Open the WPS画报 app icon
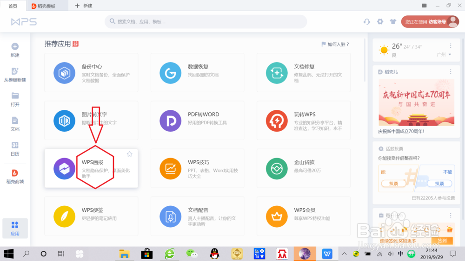This screenshot has width=465, height=261. [x=64, y=168]
